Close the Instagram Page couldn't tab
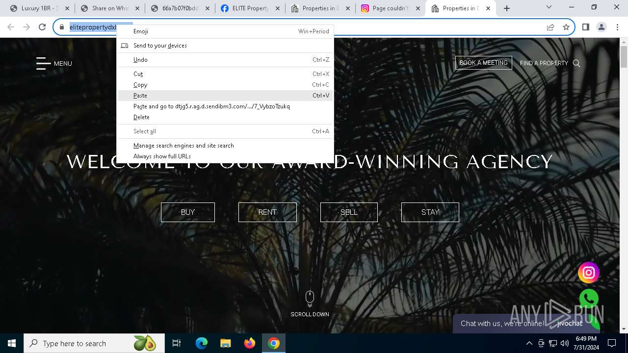 click(418, 8)
